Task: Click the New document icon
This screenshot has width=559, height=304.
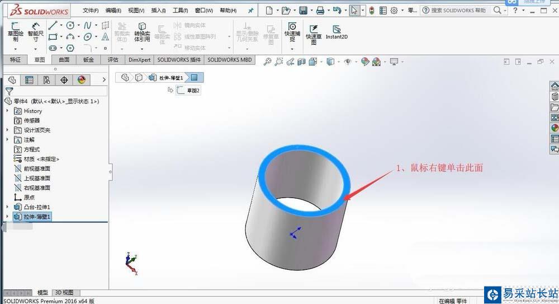Action: pyautogui.click(x=269, y=11)
